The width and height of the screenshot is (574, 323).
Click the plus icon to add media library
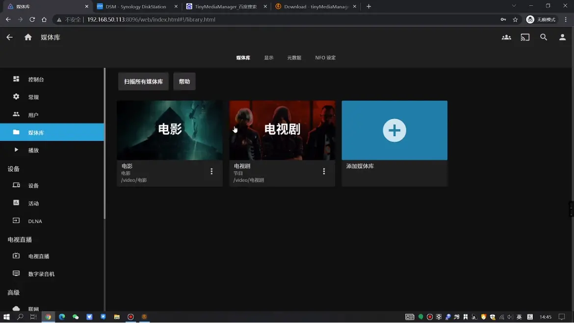pyautogui.click(x=394, y=130)
